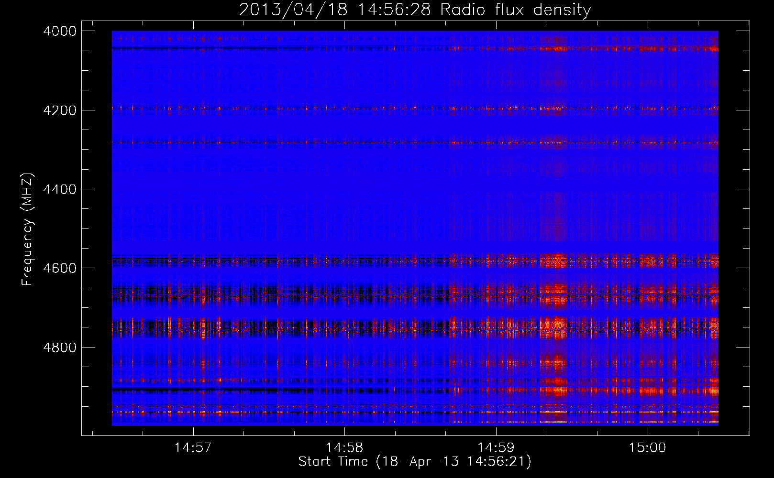Click the 4600 frequency tick label
Screen dimensions: 774x478
[60, 268]
